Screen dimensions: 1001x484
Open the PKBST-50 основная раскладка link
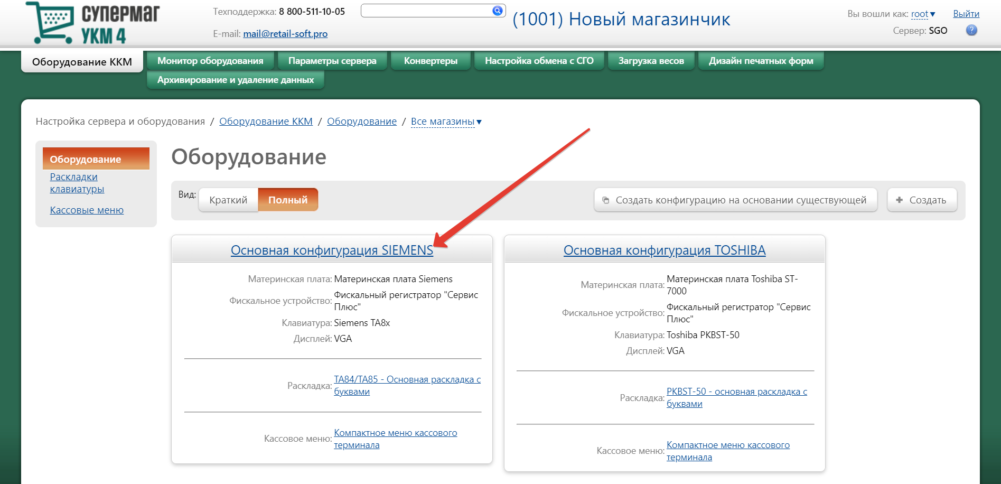pos(737,398)
